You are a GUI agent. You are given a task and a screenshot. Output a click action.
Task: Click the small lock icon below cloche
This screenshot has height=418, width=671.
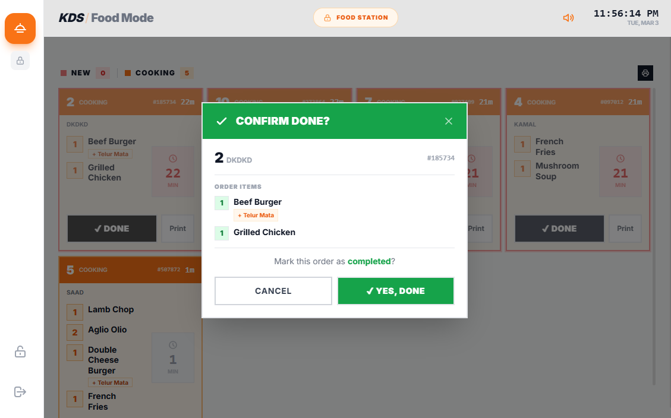(20, 61)
